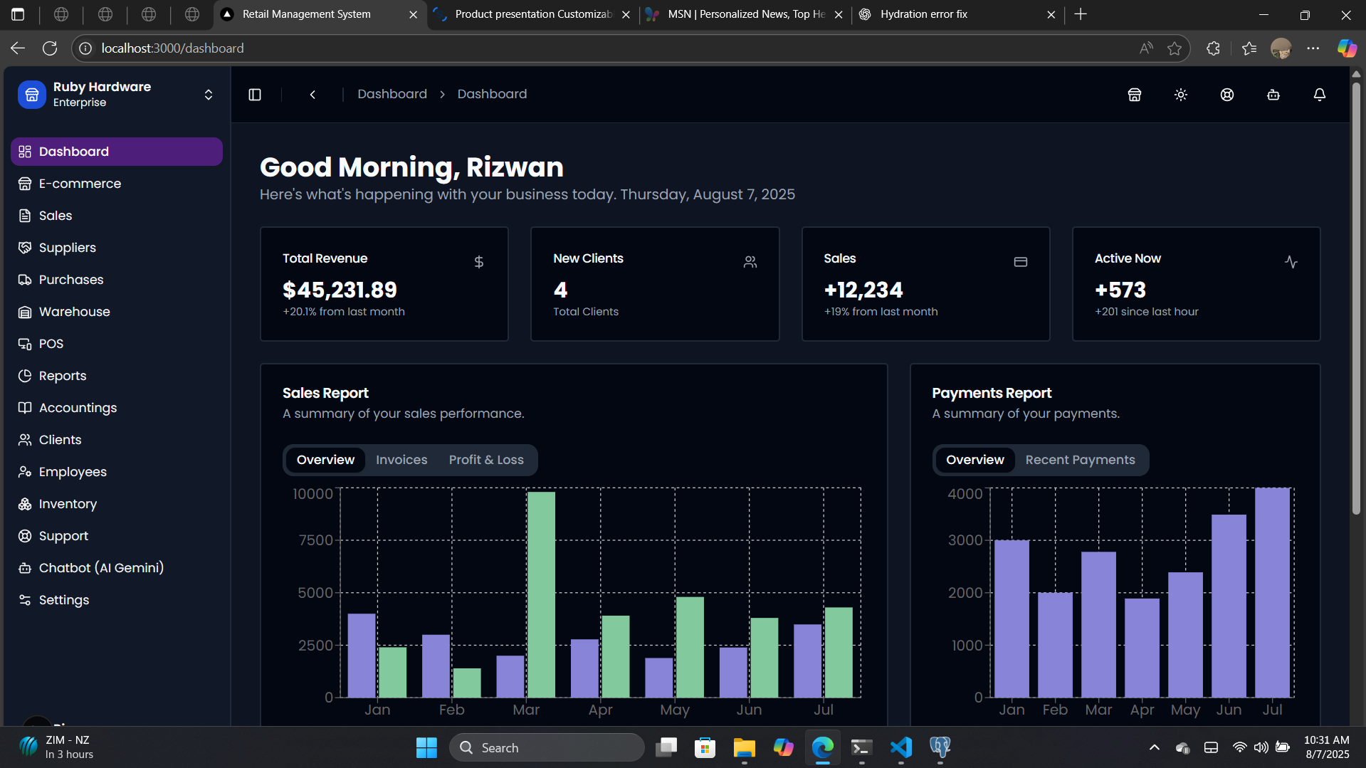Viewport: 1366px width, 768px height.
Task: Click the first Dashboard breadcrumb
Action: pyautogui.click(x=392, y=94)
